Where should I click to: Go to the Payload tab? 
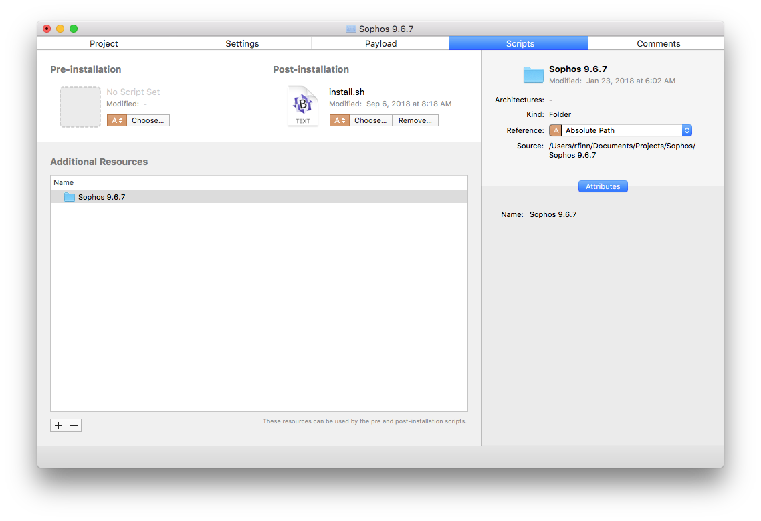tap(380, 43)
